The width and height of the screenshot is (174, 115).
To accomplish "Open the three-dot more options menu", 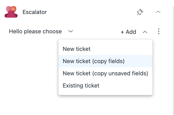I will pos(159,31).
